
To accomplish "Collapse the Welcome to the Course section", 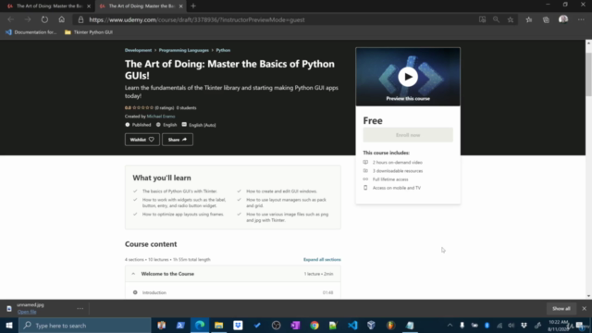I will point(233,274).
